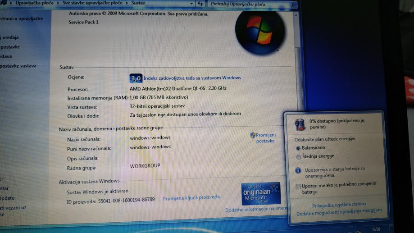Click the battery status icon in power popup
The height and width of the screenshot is (233, 414).
(x=300, y=124)
